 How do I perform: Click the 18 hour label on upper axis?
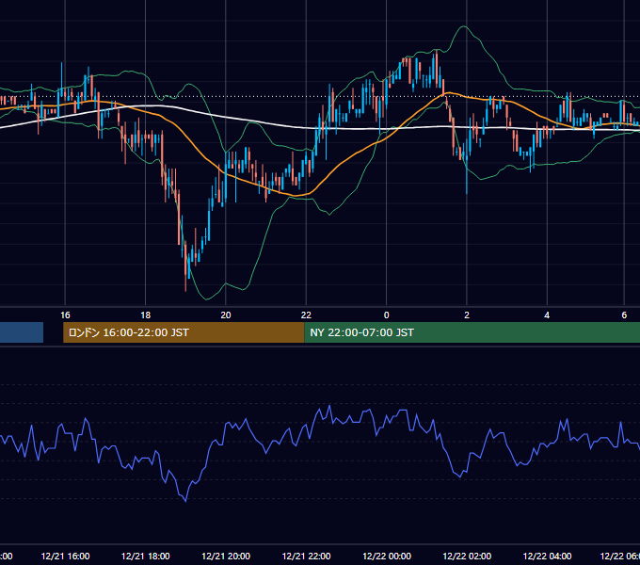(145, 315)
